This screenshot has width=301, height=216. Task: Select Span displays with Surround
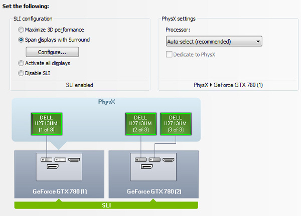21,40
